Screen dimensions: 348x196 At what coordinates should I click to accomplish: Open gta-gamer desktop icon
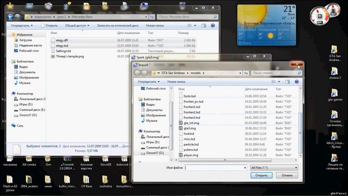335,95
